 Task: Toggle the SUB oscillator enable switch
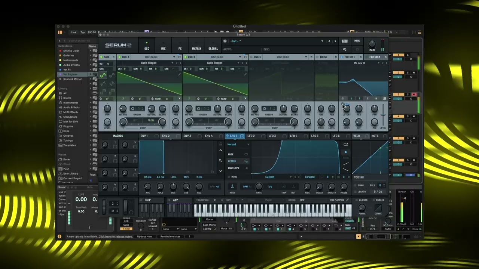101,57
